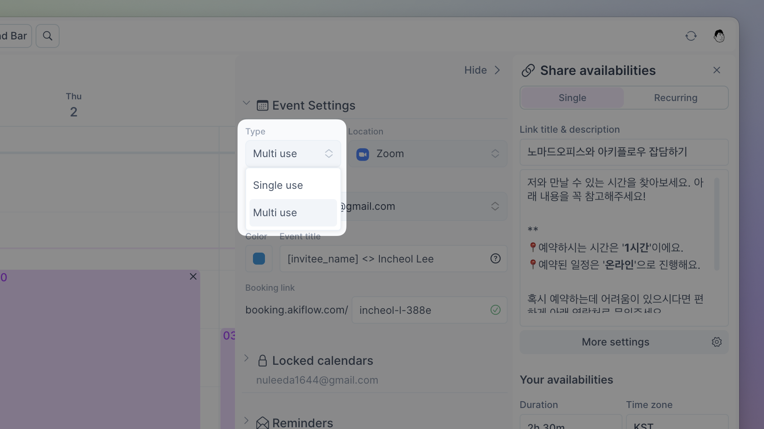Screen dimensions: 764x429
Task: Click the blue event color swatch
Action: pos(259,259)
